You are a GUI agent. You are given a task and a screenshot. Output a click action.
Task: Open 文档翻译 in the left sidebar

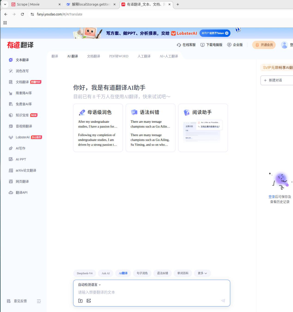click(25, 82)
